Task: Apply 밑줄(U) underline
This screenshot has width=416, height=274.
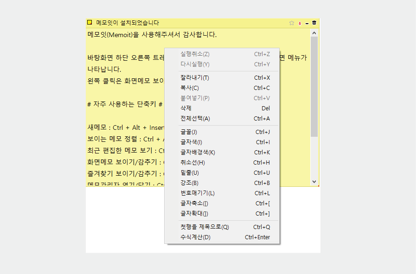Action: click(x=222, y=172)
